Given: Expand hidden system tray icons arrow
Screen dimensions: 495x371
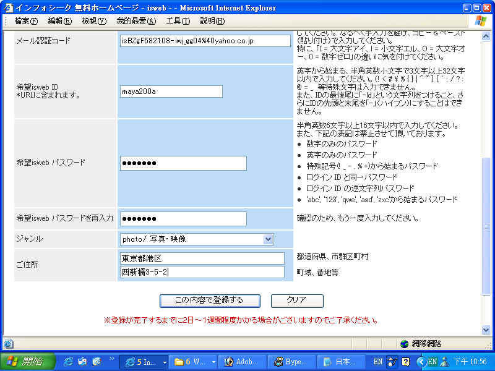Looking at the screenshot, I should coord(420,362).
